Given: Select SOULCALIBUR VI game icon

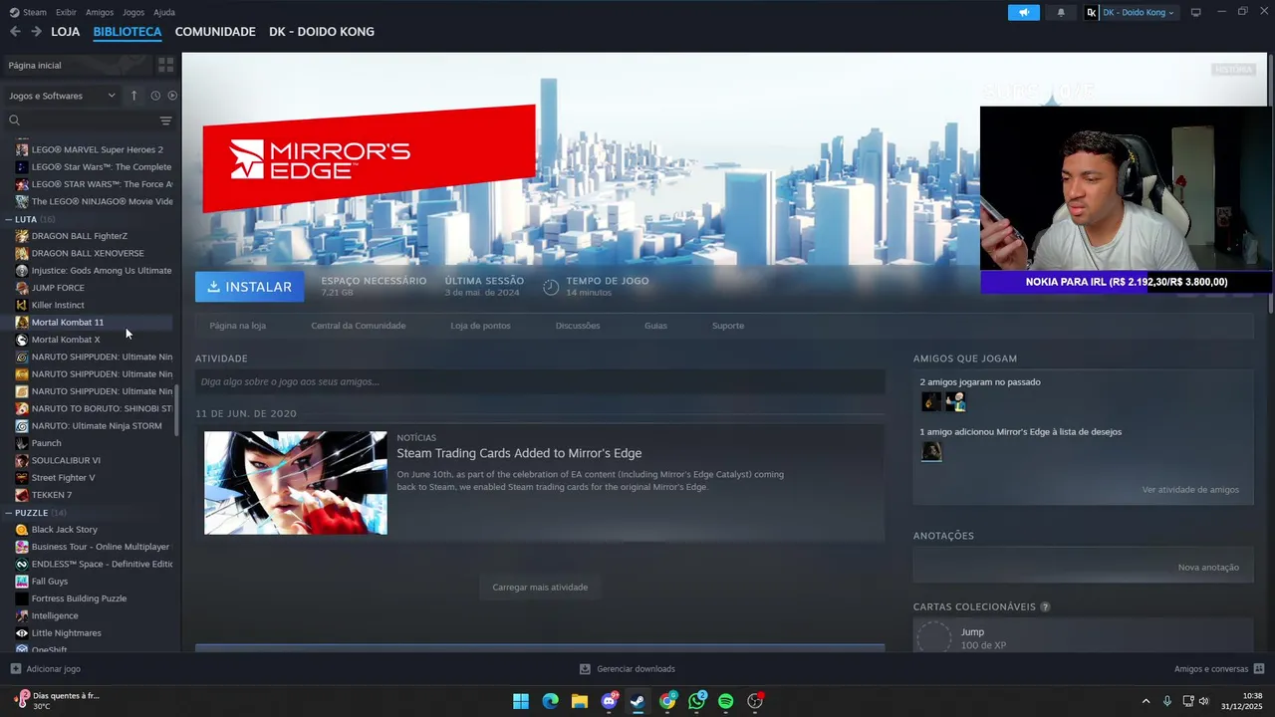Looking at the screenshot, I should point(22,460).
